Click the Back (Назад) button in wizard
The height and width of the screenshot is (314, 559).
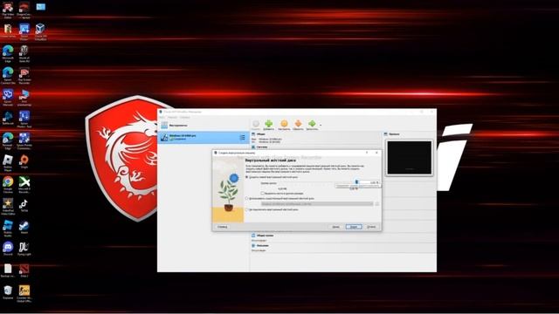[x=335, y=227]
